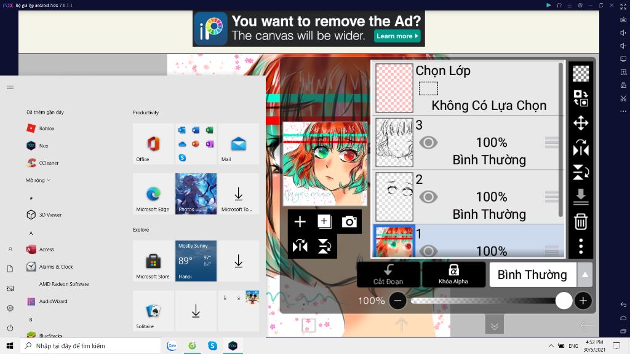Open Nox hamburger menu in the title bar
Screen dimensions: 630x354
(569, 5)
